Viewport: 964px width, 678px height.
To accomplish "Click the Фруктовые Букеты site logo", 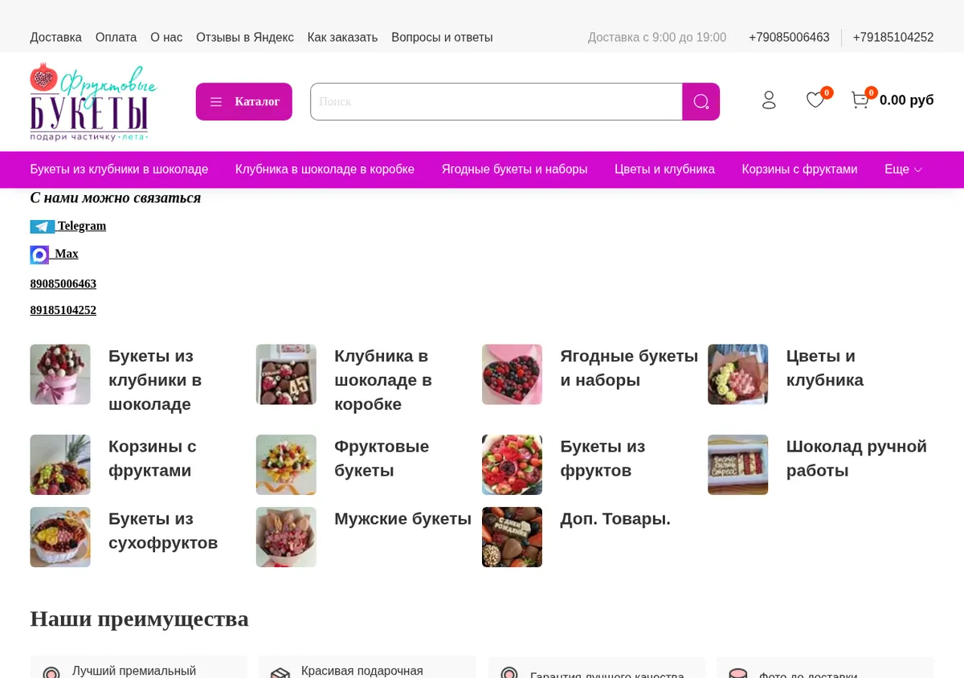I will pos(93,102).
